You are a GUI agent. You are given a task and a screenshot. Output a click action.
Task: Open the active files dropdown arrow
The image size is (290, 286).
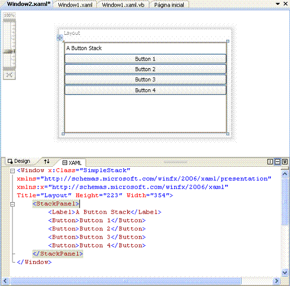coord(278,4)
